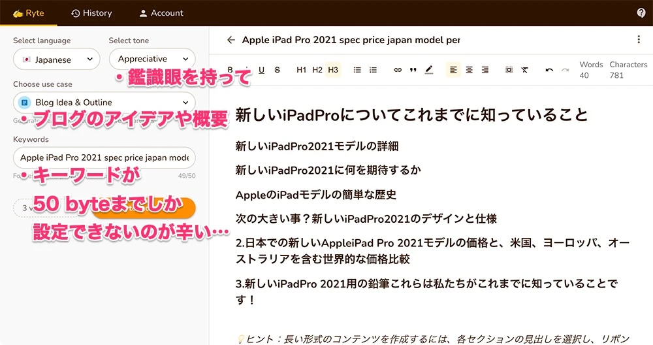This screenshot has width=653, height=345.
Task: Apply strikethrough formatting
Action: pyautogui.click(x=278, y=70)
